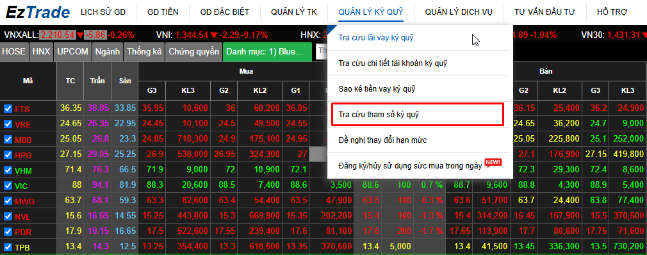
Task: Open QUẢN LÝ KÝ QUỸ menu
Action: click(x=370, y=12)
